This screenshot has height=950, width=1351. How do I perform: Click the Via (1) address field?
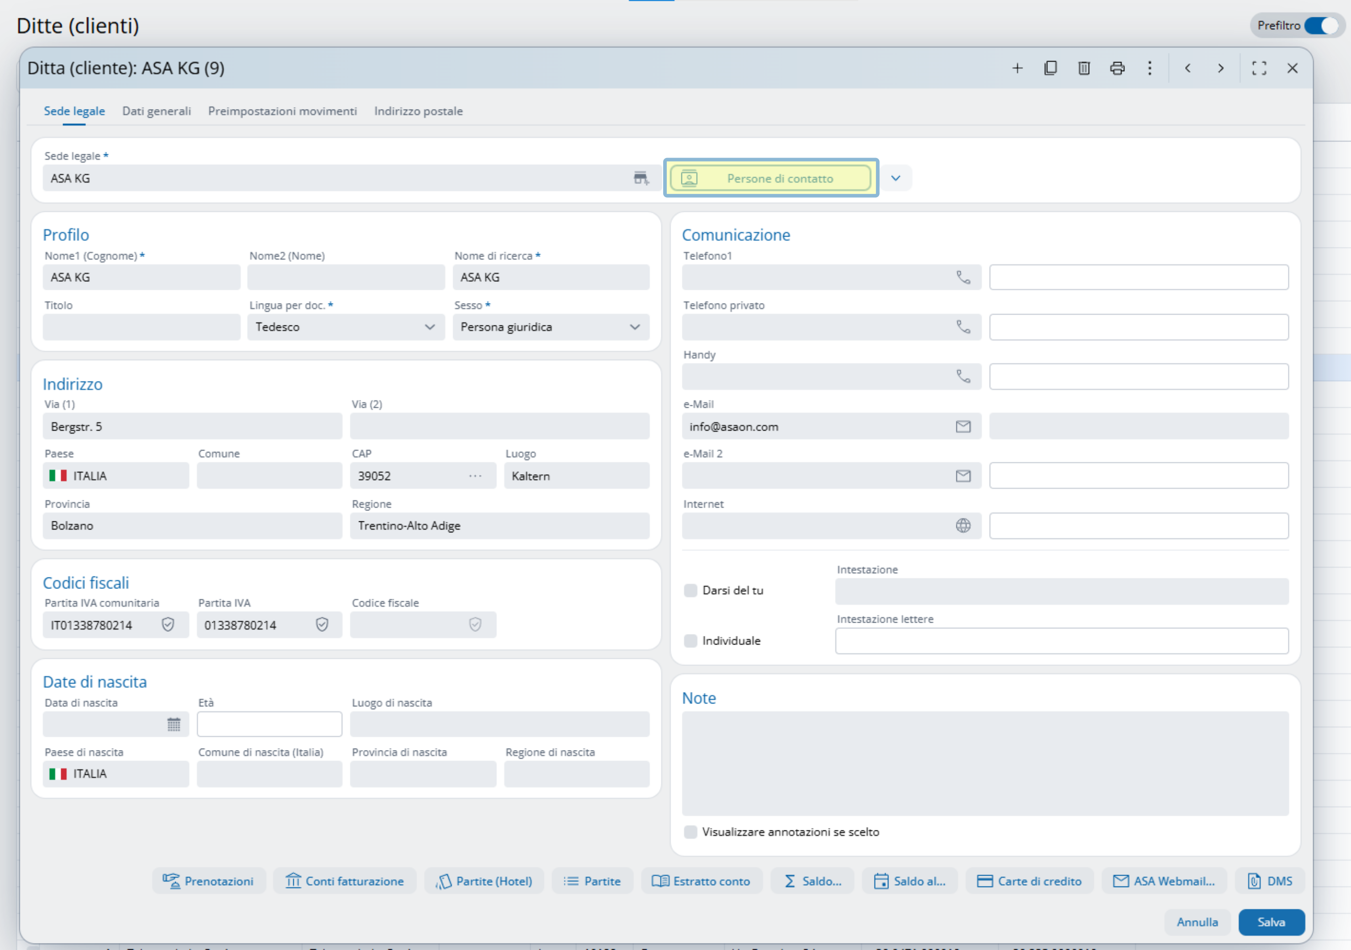point(192,426)
